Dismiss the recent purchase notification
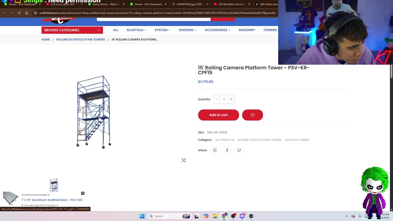This screenshot has height=221, width=393. pyautogui.click(x=83, y=193)
